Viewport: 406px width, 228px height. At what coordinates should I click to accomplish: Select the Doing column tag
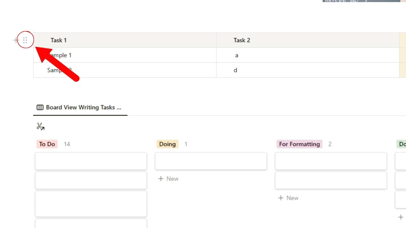click(167, 144)
